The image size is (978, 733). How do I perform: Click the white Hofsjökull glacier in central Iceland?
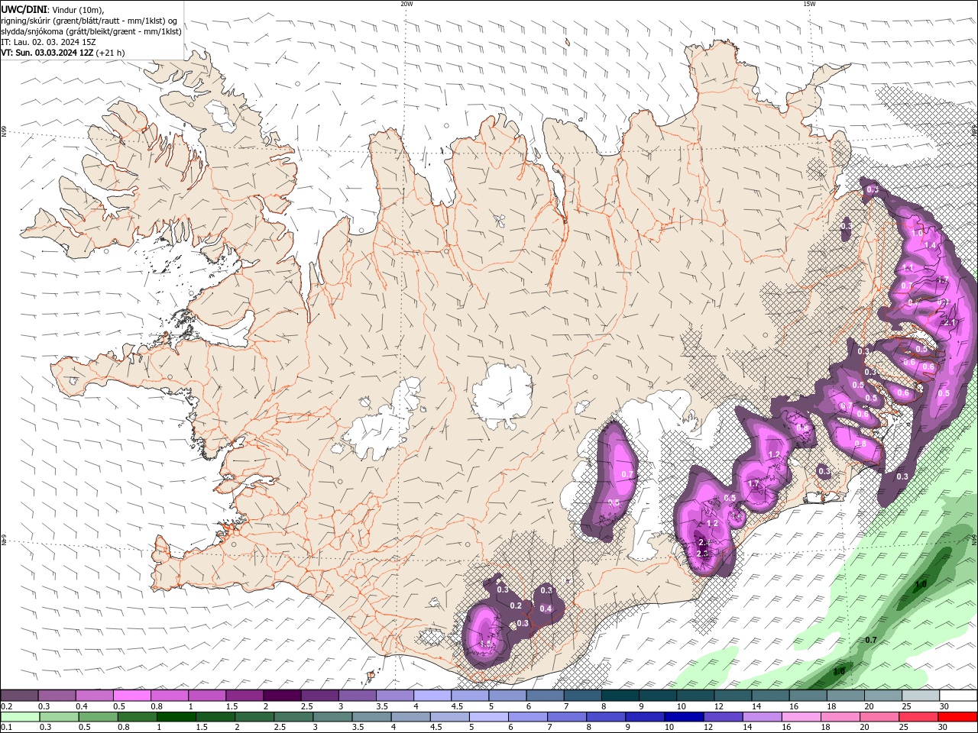pos(502,396)
